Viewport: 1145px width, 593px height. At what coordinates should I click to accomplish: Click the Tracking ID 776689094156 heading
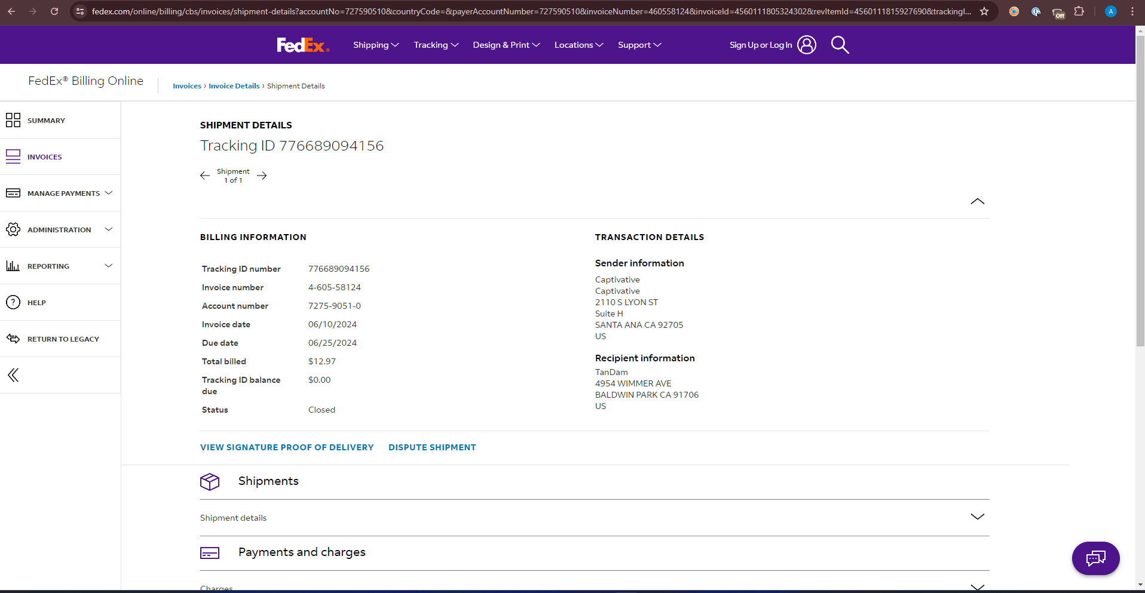click(x=292, y=146)
